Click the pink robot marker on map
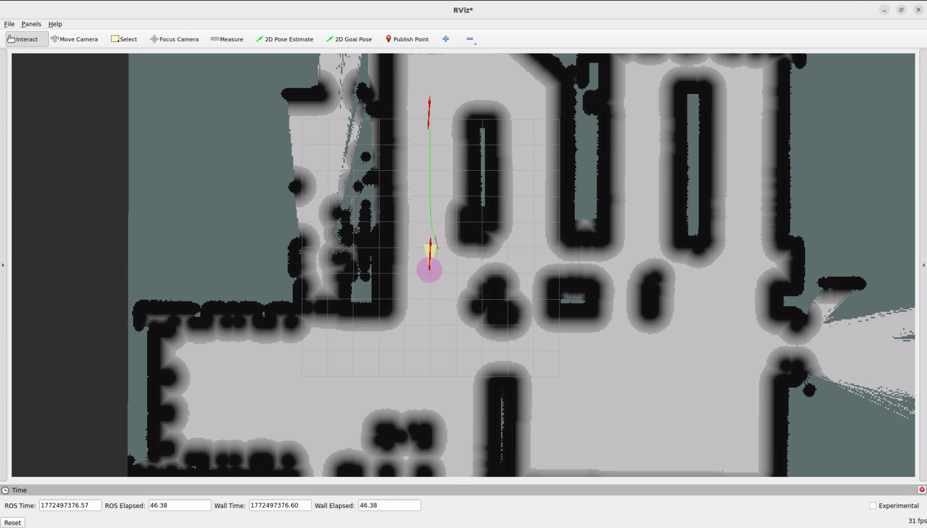Viewport: 927px width, 528px height. 429,270
